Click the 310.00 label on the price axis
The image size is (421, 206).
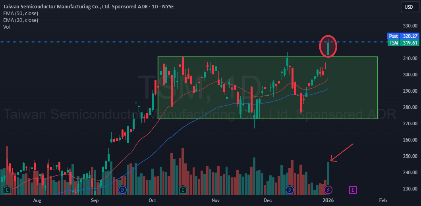pyautogui.click(x=409, y=58)
